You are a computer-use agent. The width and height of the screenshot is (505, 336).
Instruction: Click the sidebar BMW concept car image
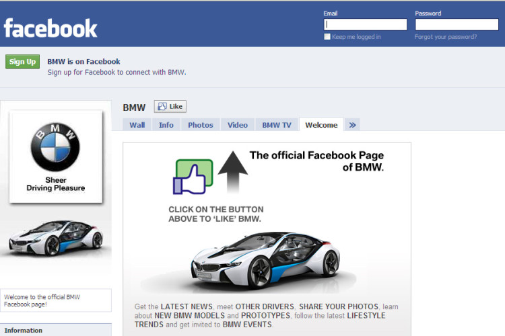tap(56, 238)
